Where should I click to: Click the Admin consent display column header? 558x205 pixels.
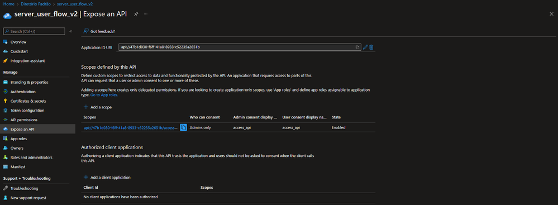click(x=255, y=117)
